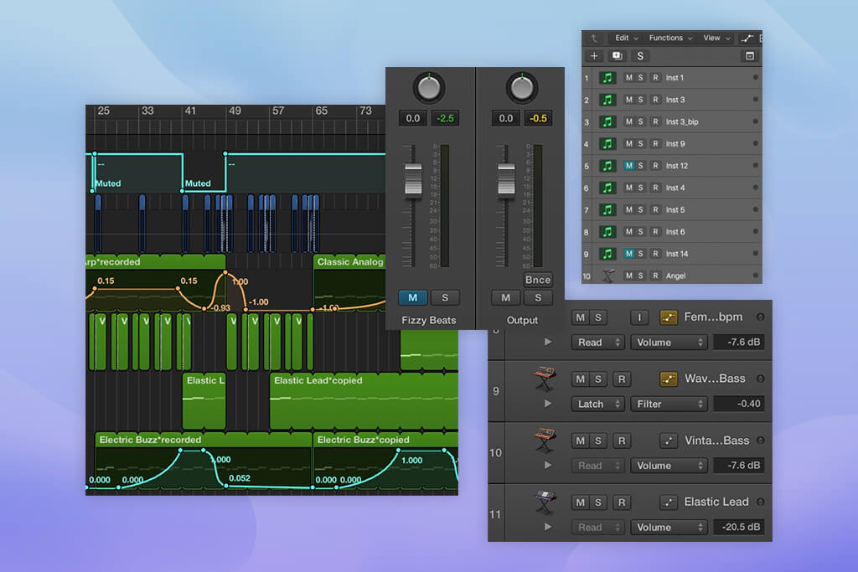The height and width of the screenshot is (572, 858).
Task: Toggle the automation icon on Elastic Lead track
Action: coord(668,502)
